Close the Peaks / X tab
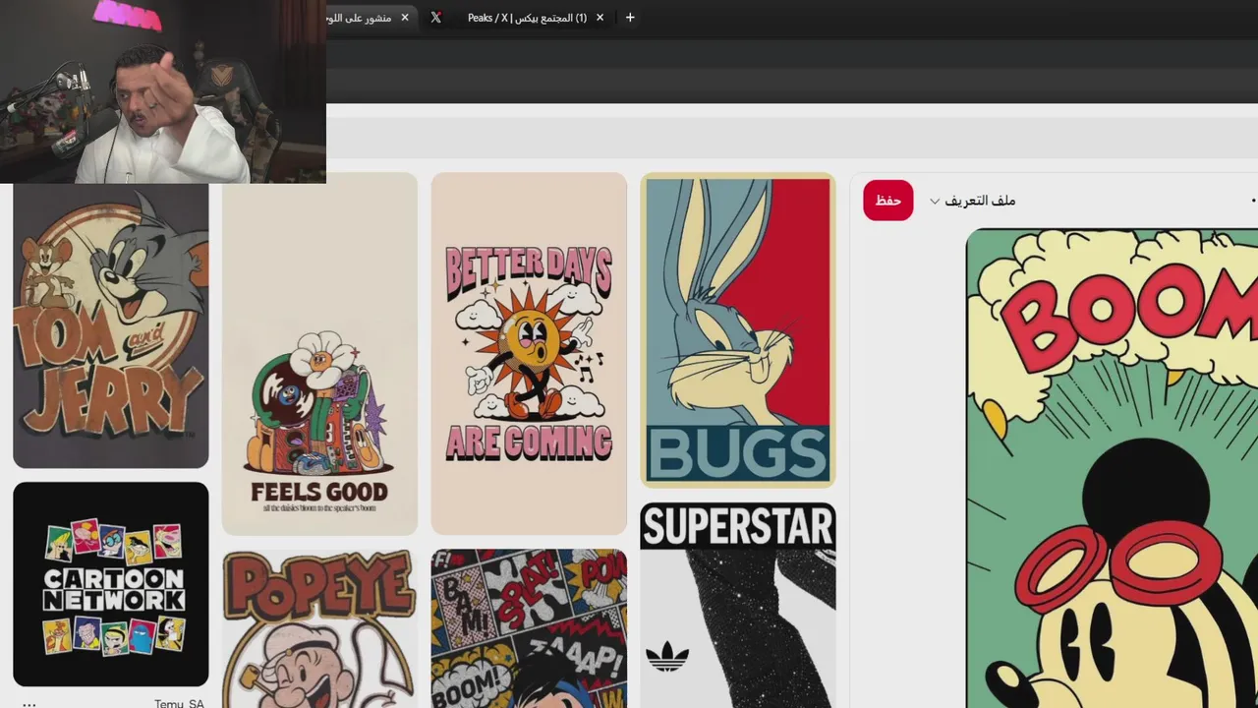Screen dimensions: 1258x708 coord(600,18)
